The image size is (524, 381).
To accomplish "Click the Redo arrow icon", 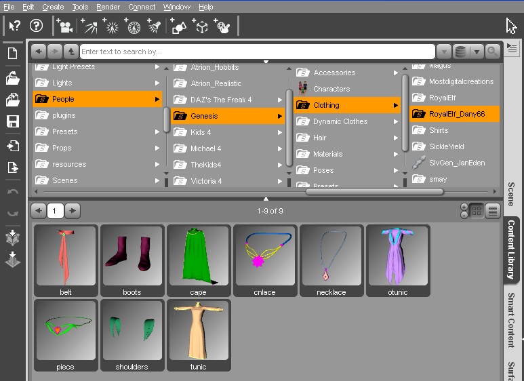I will pos(13,214).
